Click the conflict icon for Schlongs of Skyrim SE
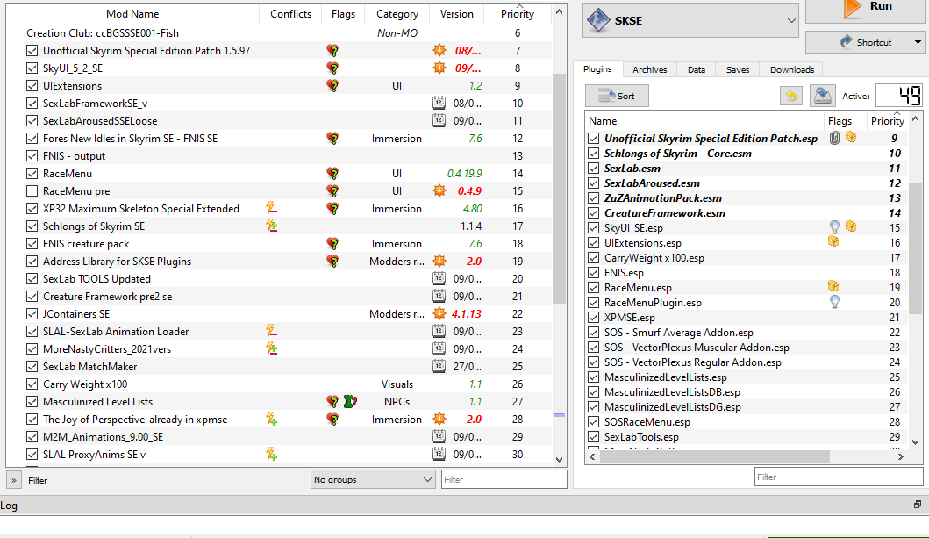The height and width of the screenshot is (538, 929). 271,226
